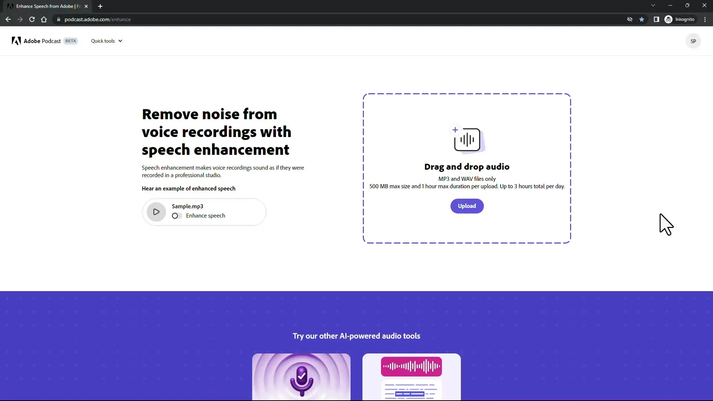Click Upload to add audio file

pyautogui.click(x=467, y=206)
